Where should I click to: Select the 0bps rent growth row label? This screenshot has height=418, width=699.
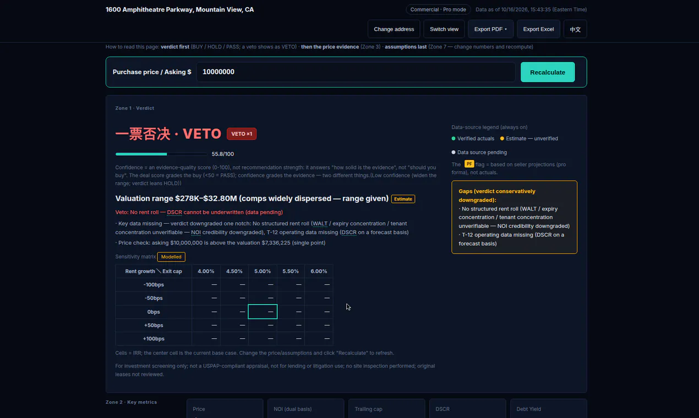[154, 312]
